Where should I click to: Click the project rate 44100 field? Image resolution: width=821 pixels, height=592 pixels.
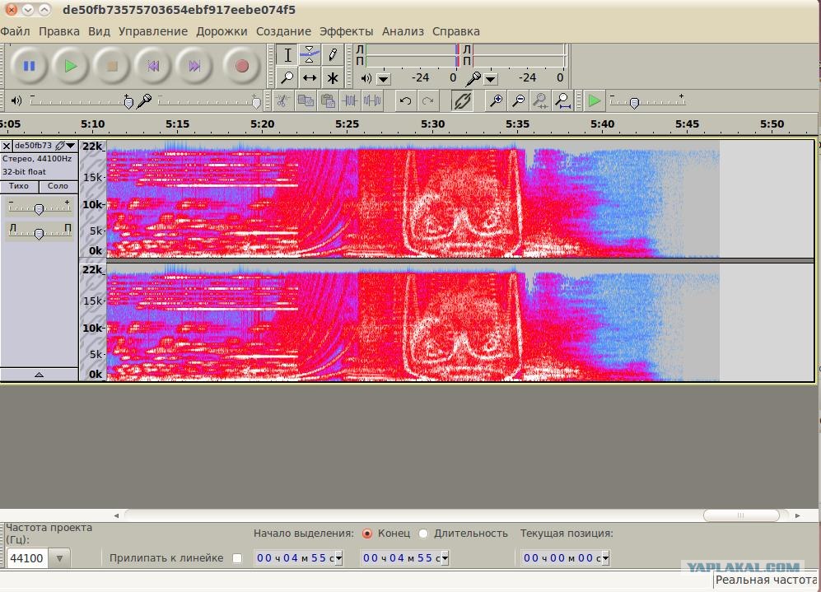click(x=27, y=558)
